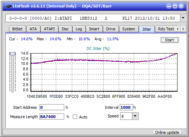
Task: Expand the drive selection dropdown
Action: pyautogui.click(x=183, y=18)
